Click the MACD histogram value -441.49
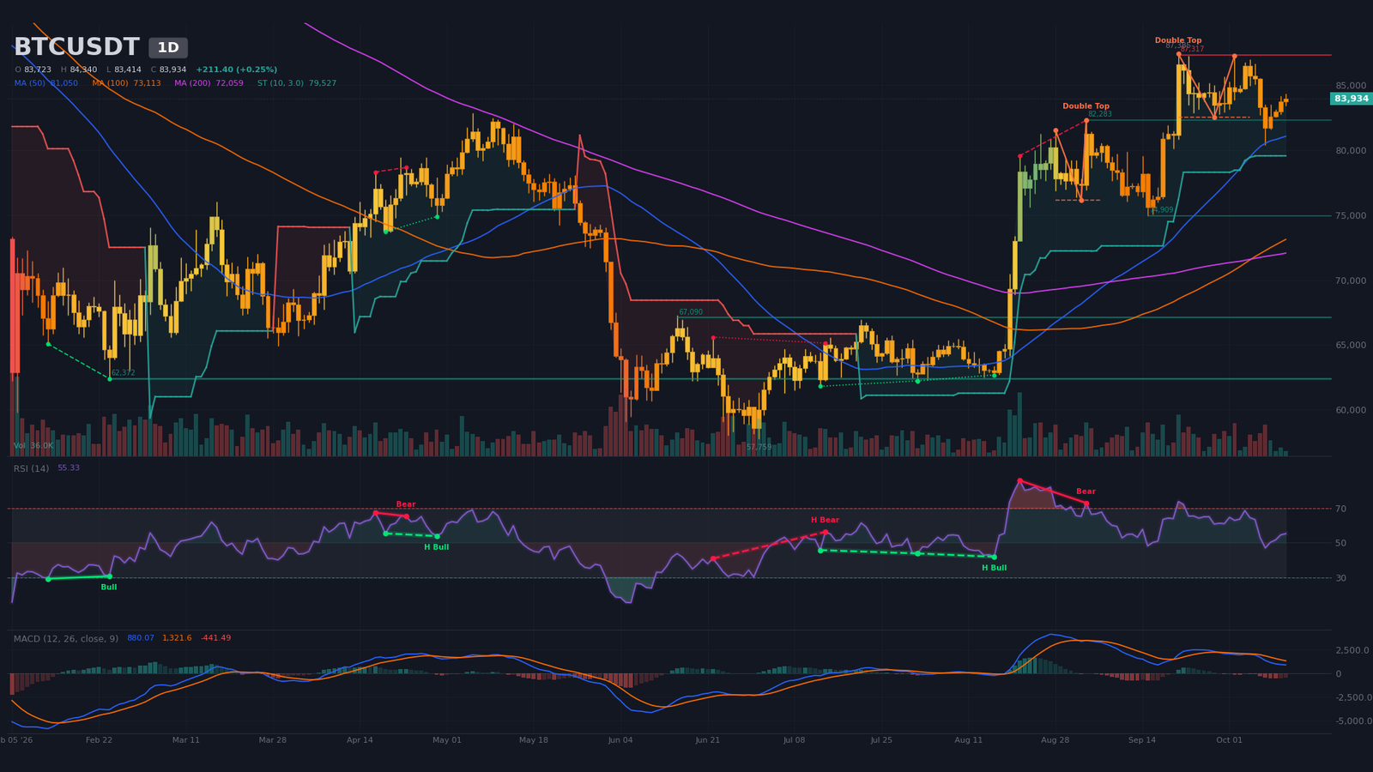The width and height of the screenshot is (1373, 772). click(x=215, y=638)
